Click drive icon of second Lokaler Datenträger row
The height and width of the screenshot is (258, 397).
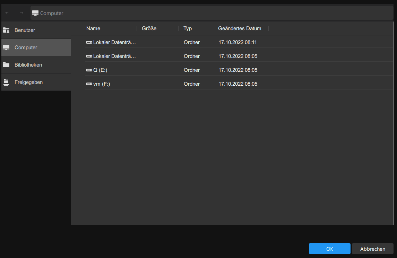tap(89, 56)
